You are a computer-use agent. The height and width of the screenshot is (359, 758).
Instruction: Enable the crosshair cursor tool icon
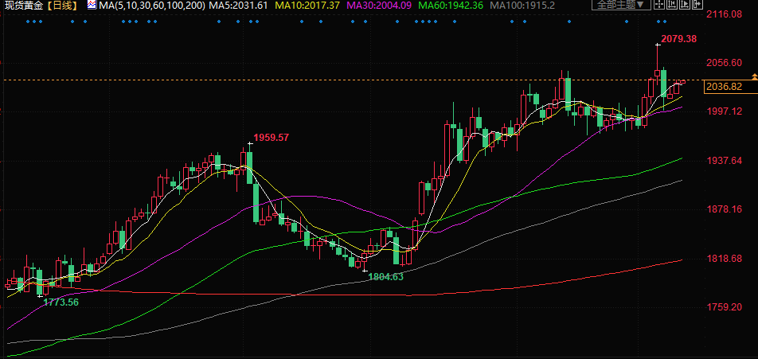tap(659, 4)
